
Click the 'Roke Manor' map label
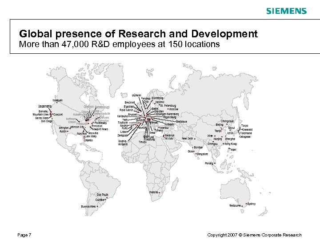(126, 110)
